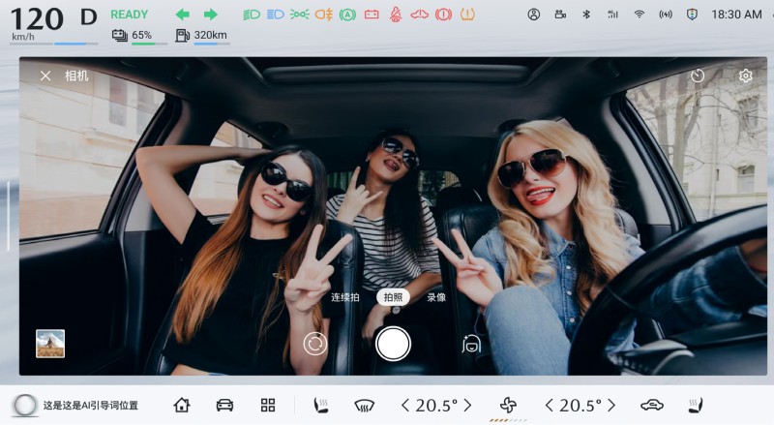
Task: Tap the white shutter button
Action: [x=393, y=344]
